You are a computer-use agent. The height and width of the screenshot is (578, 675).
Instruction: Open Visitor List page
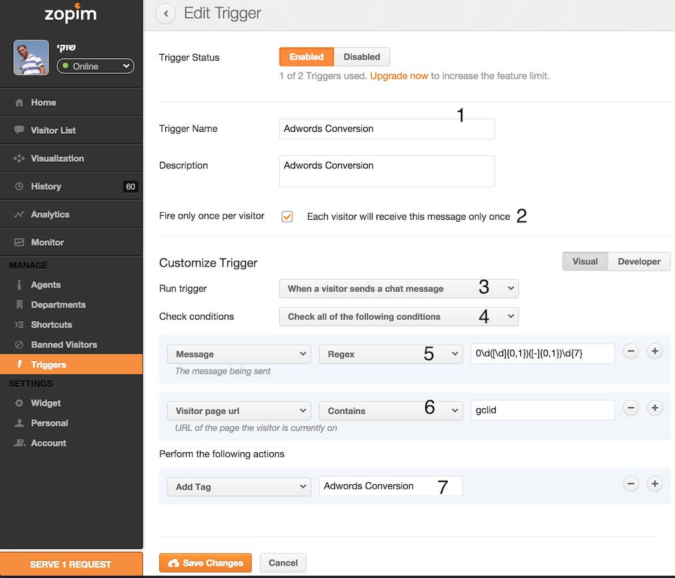[71, 130]
